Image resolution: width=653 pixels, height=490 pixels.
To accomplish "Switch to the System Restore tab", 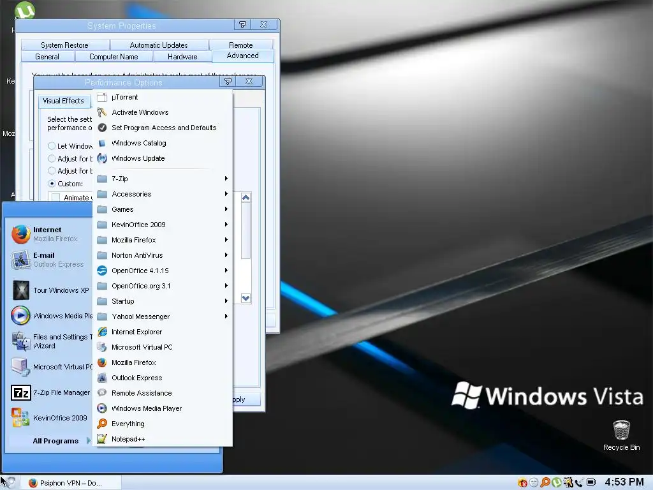I will click(65, 45).
